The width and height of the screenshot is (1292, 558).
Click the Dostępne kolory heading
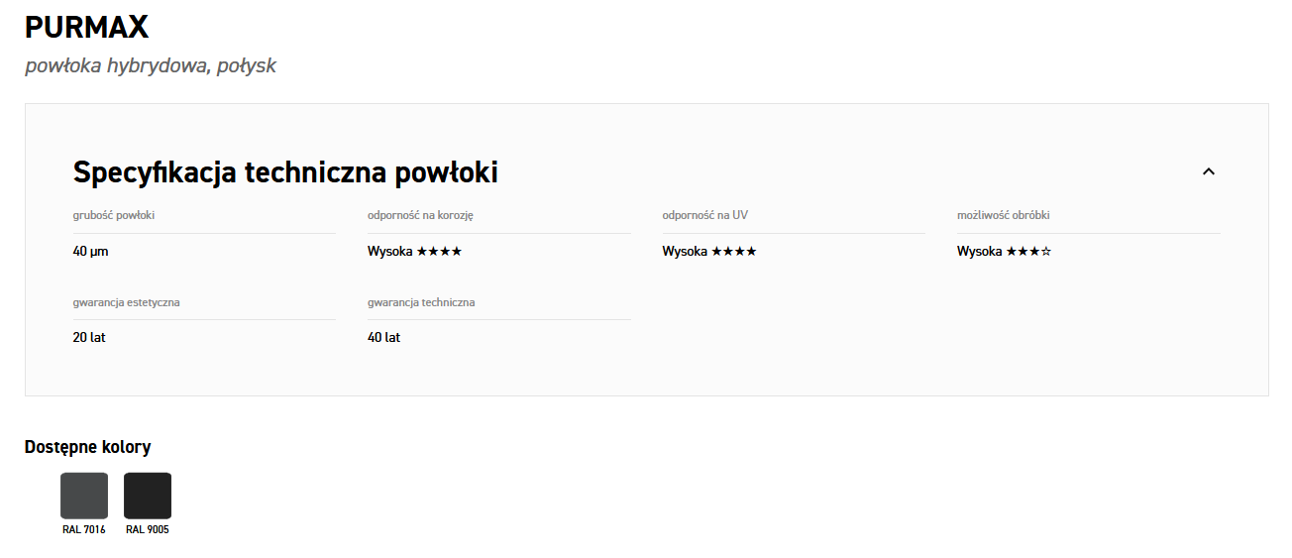[x=88, y=447]
